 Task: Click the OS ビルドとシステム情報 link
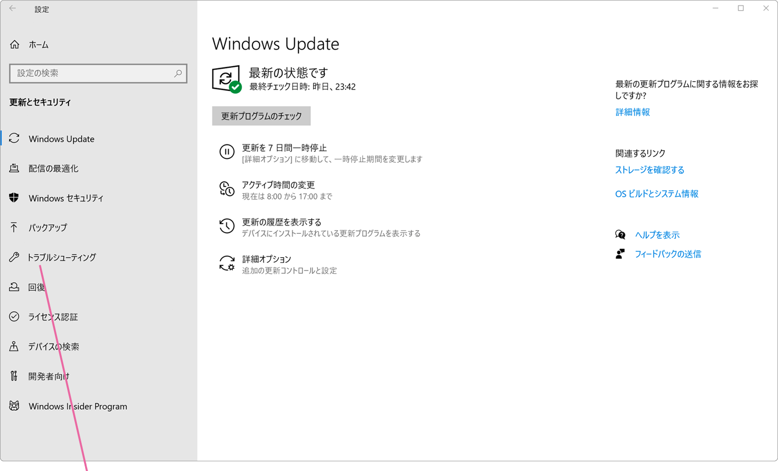(x=657, y=193)
